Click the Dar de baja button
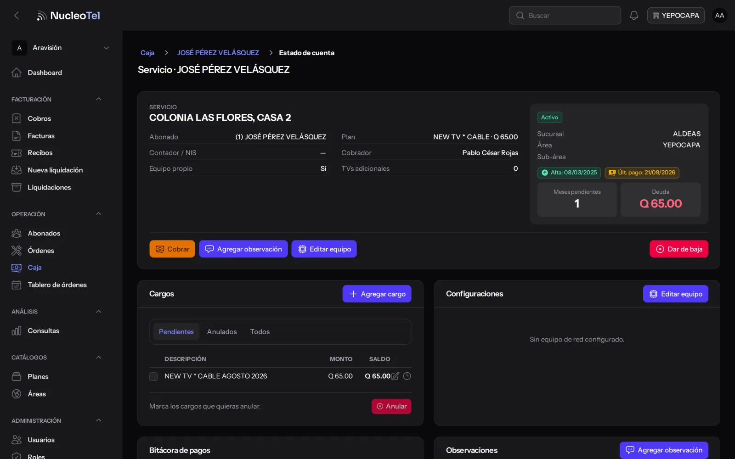This screenshot has height=459, width=735. click(679, 249)
